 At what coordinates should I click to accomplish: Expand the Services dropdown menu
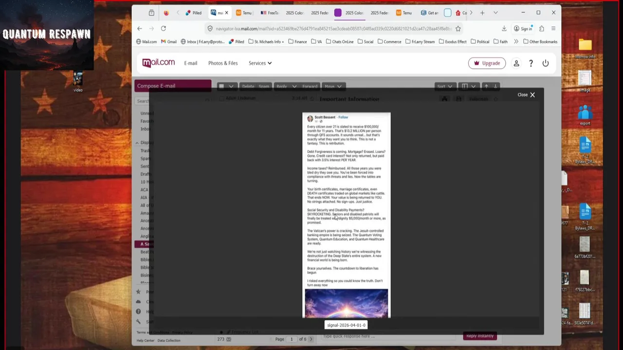(x=260, y=63)
